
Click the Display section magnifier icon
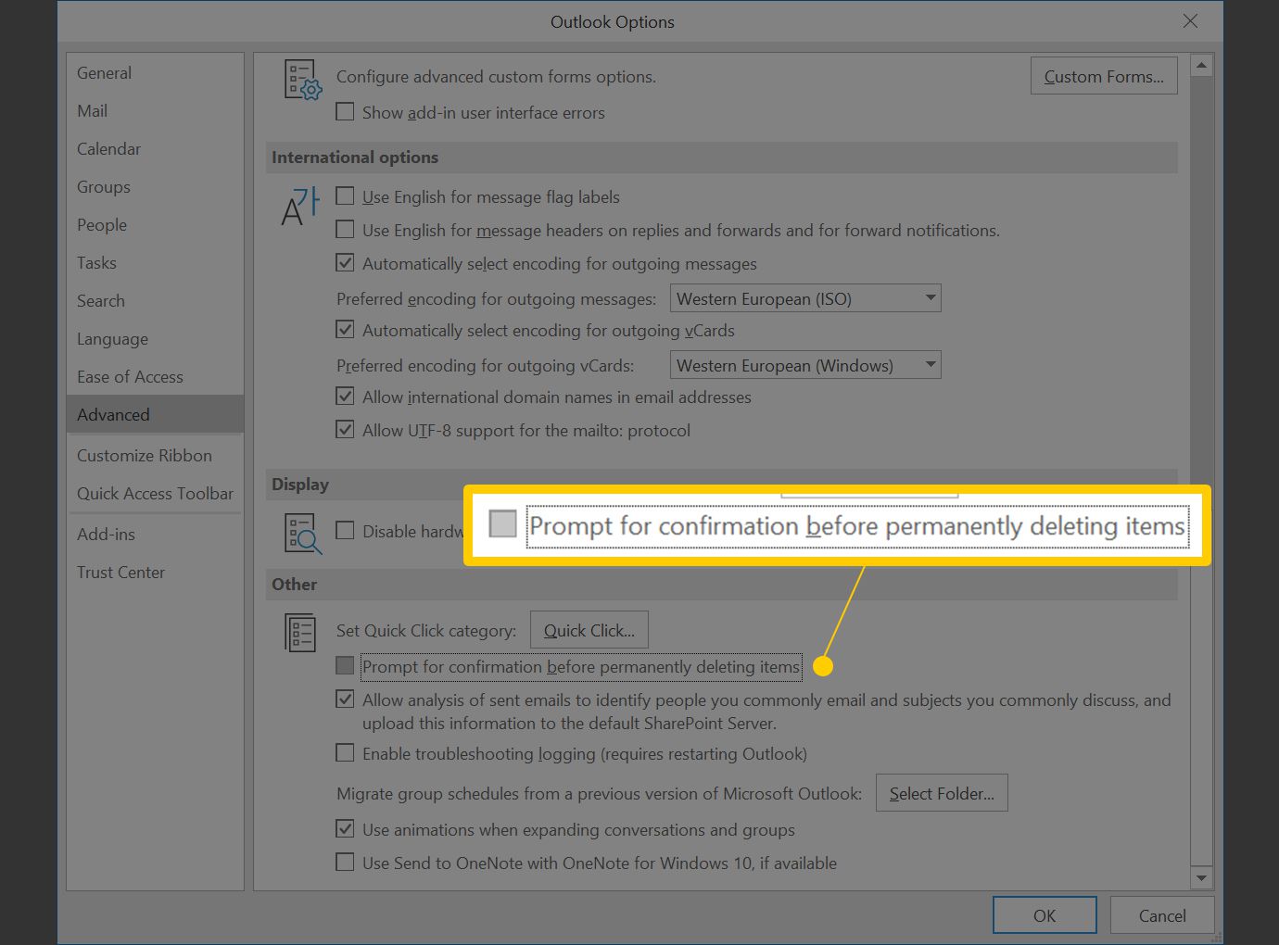coord(303,535)
